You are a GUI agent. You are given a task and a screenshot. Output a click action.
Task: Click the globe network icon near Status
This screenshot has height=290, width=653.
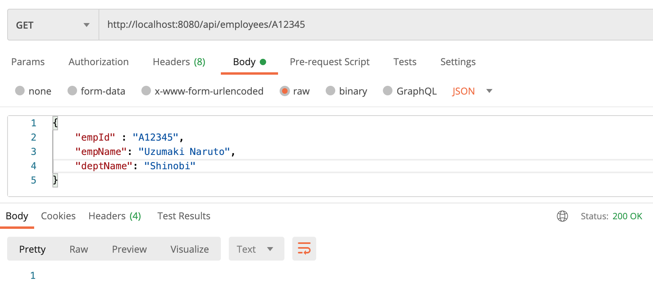point(562,216)
